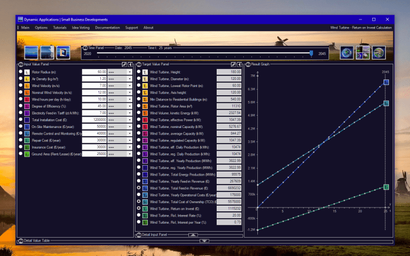Click the blue door icon button

coord(63,52)
